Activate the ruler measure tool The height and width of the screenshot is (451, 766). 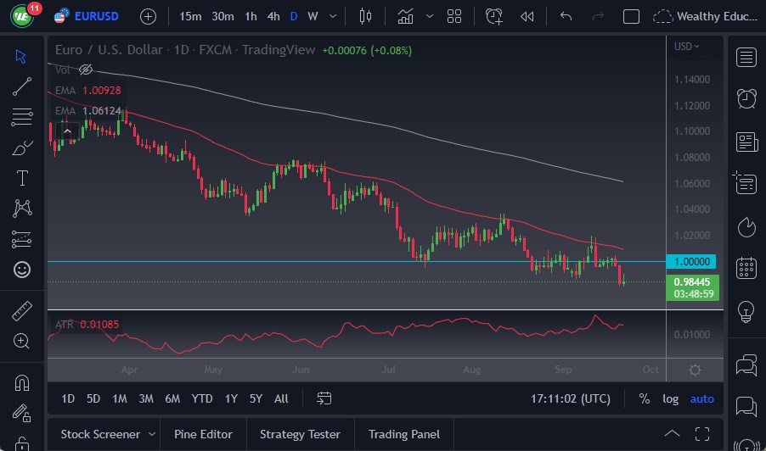point(22,311)
